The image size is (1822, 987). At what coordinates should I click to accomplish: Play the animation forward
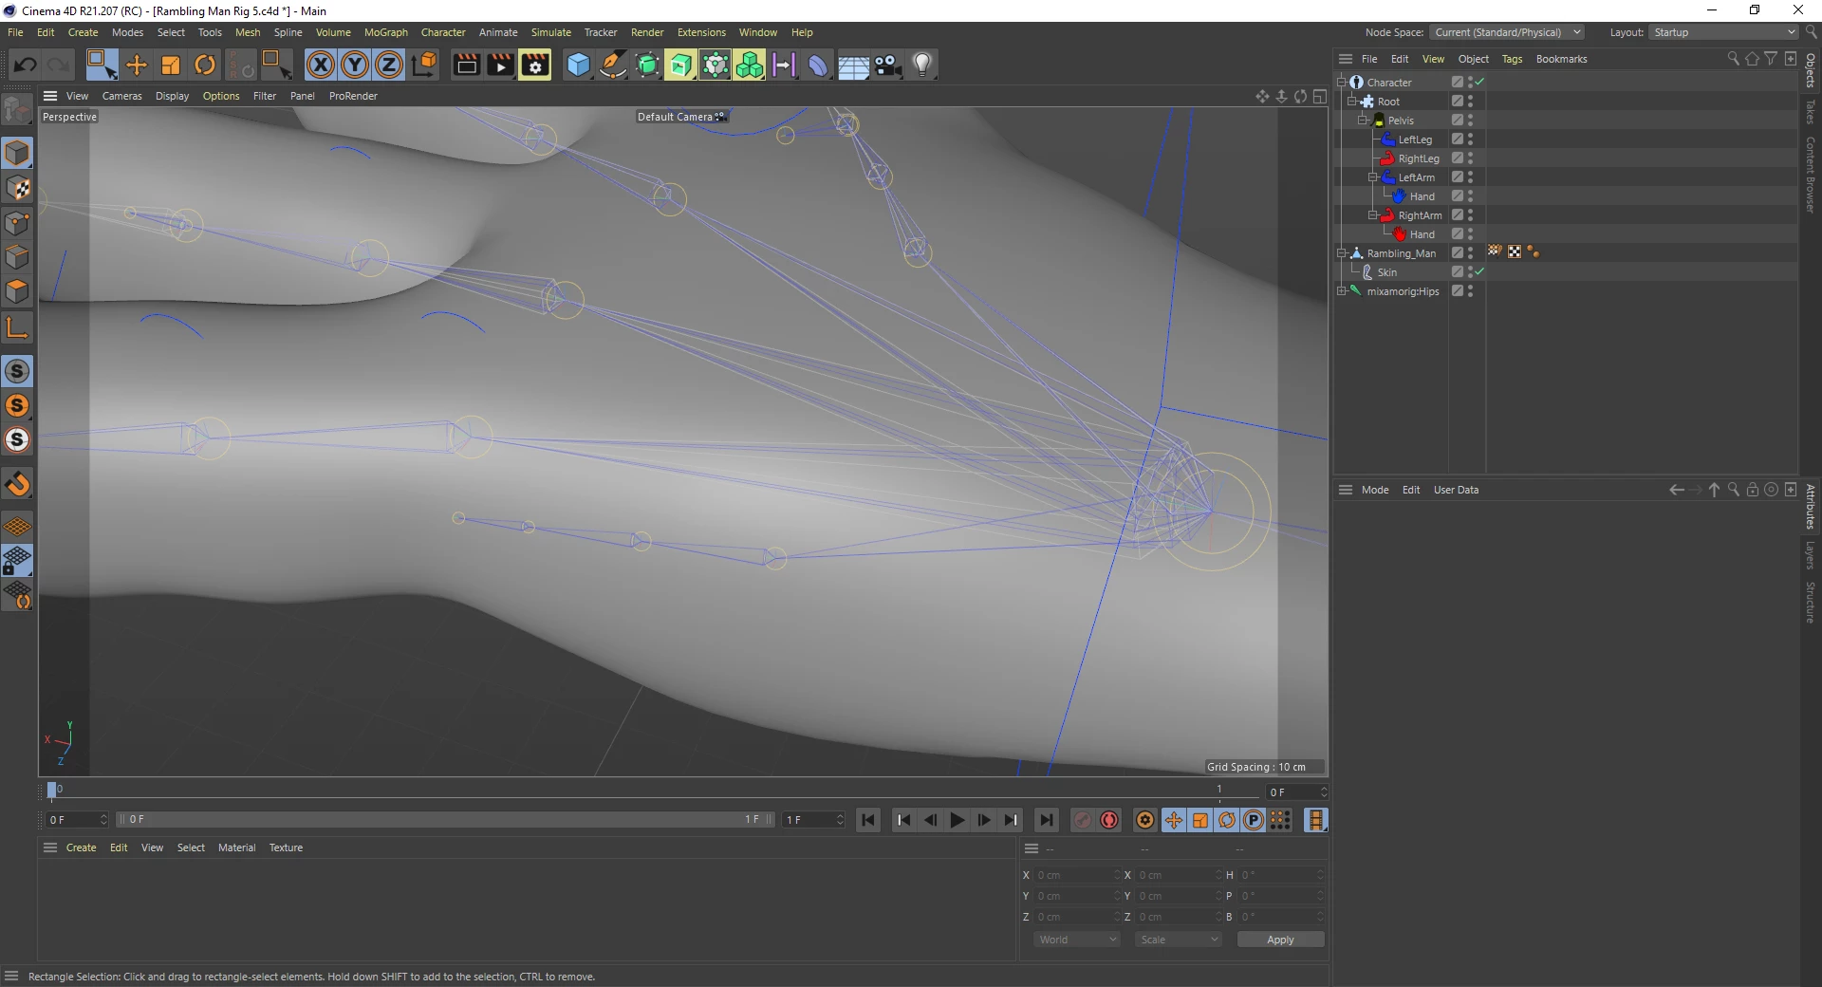(957, 820)
